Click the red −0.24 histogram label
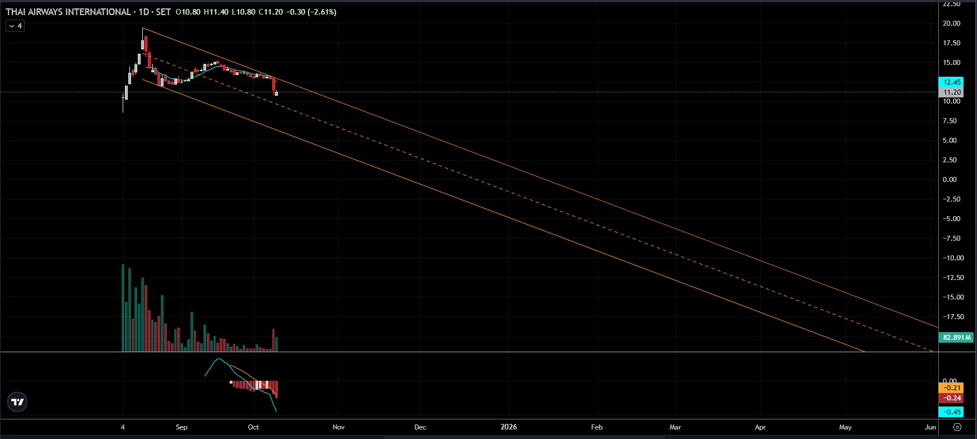 click(952, 398)
